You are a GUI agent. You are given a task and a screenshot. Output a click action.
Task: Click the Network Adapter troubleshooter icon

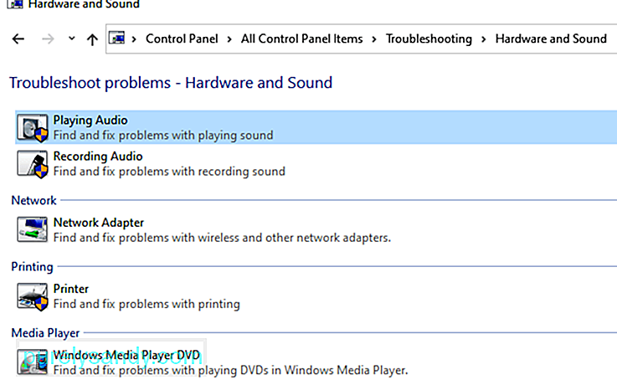pos(33,229)
